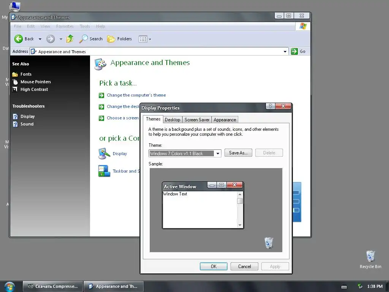Click the Display control panel icon
This screenshot has height=292, width=389.
click(104, 154)
